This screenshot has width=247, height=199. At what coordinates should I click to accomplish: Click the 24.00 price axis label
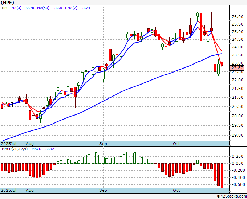pos(238,47)
